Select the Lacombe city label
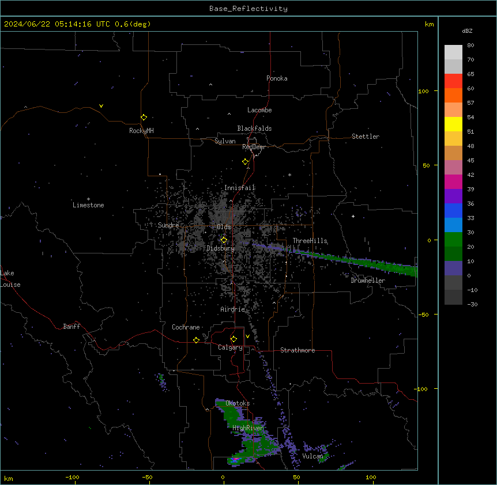The height and width of the screenshot is (485, 497). point(259,110)
